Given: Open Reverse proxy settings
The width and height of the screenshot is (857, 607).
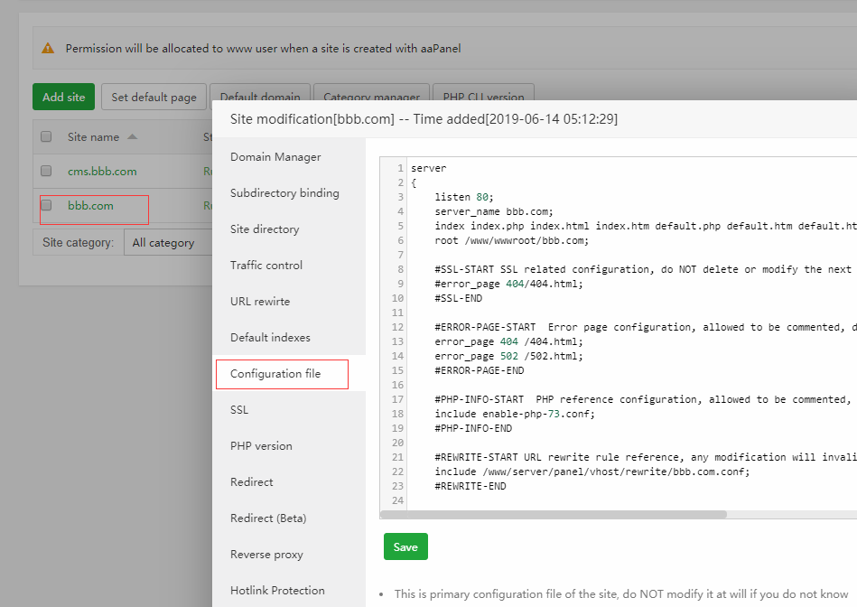Looking at the screenshot, I should pyautogui.click(x=266, y=554).
